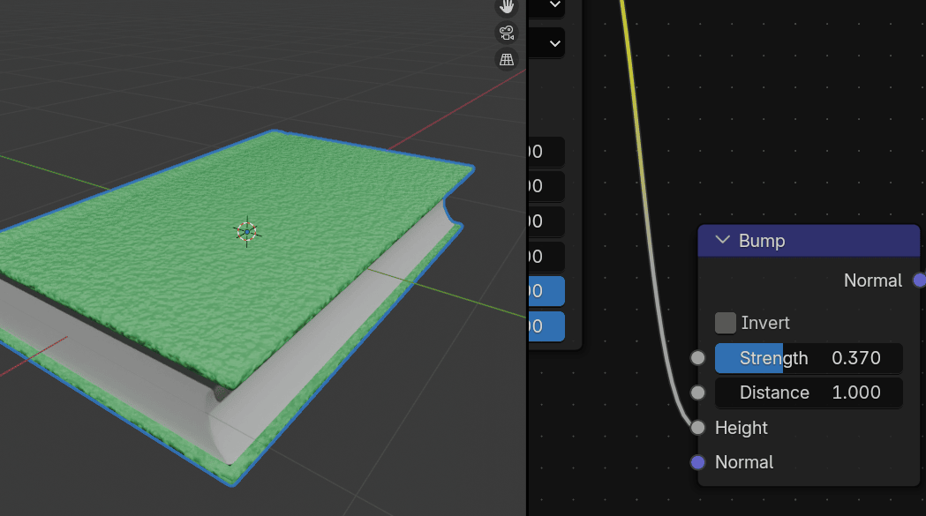Click the purple Normal input socket
Image resolution: width=926 pixels, height=516 pixels.
pyautogui.click(x=698, y=462)
